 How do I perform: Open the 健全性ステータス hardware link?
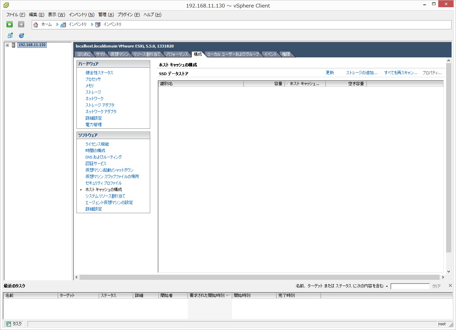99,73
